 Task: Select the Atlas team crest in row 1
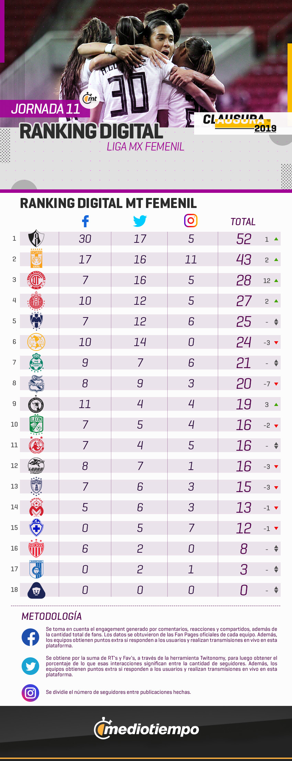pos(36,238)
